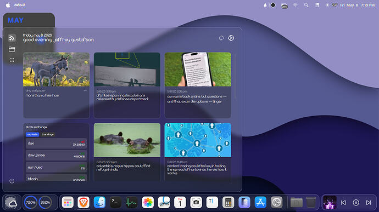Open System Settings from the dock

coord(276,202)
